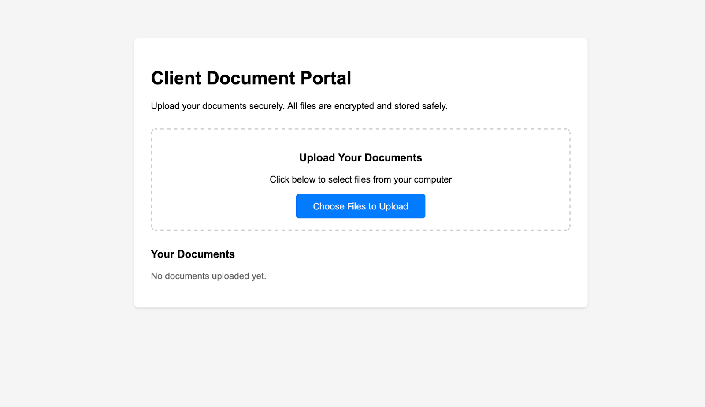Click the white portal card background
This screenshot has height=407, width=705.
pyautogui.click(x=507, y=273)
